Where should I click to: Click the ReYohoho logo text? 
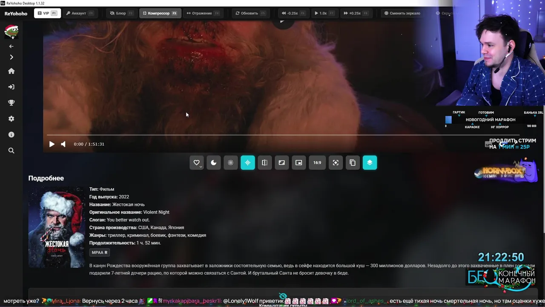pyautogui.click(x=16, y=13)
